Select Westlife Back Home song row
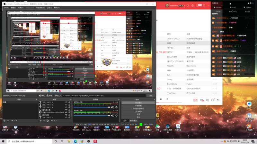The width and height of the screenshot is (257, 144). 189,66
